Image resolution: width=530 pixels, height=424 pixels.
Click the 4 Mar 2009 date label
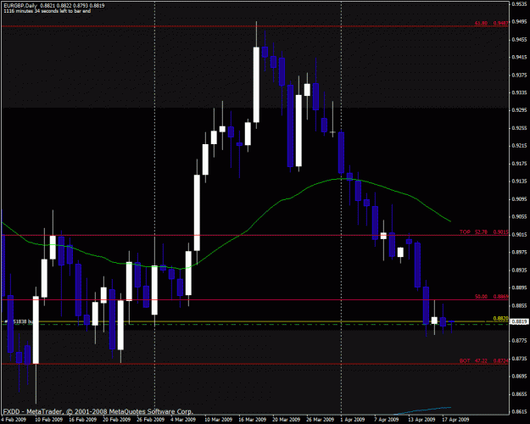coord(183,420)
